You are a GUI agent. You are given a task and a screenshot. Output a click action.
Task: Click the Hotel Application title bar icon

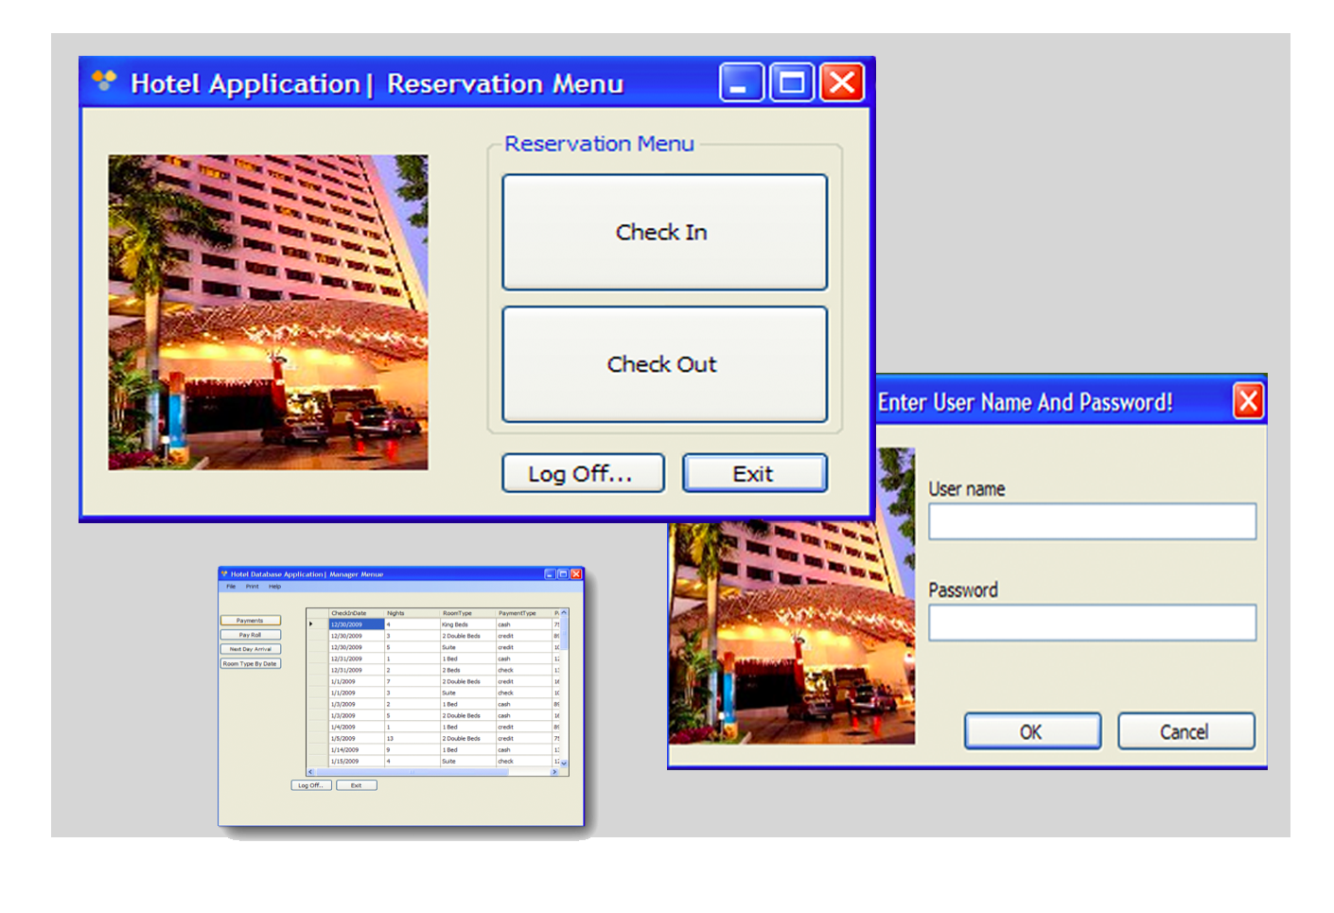102,82
